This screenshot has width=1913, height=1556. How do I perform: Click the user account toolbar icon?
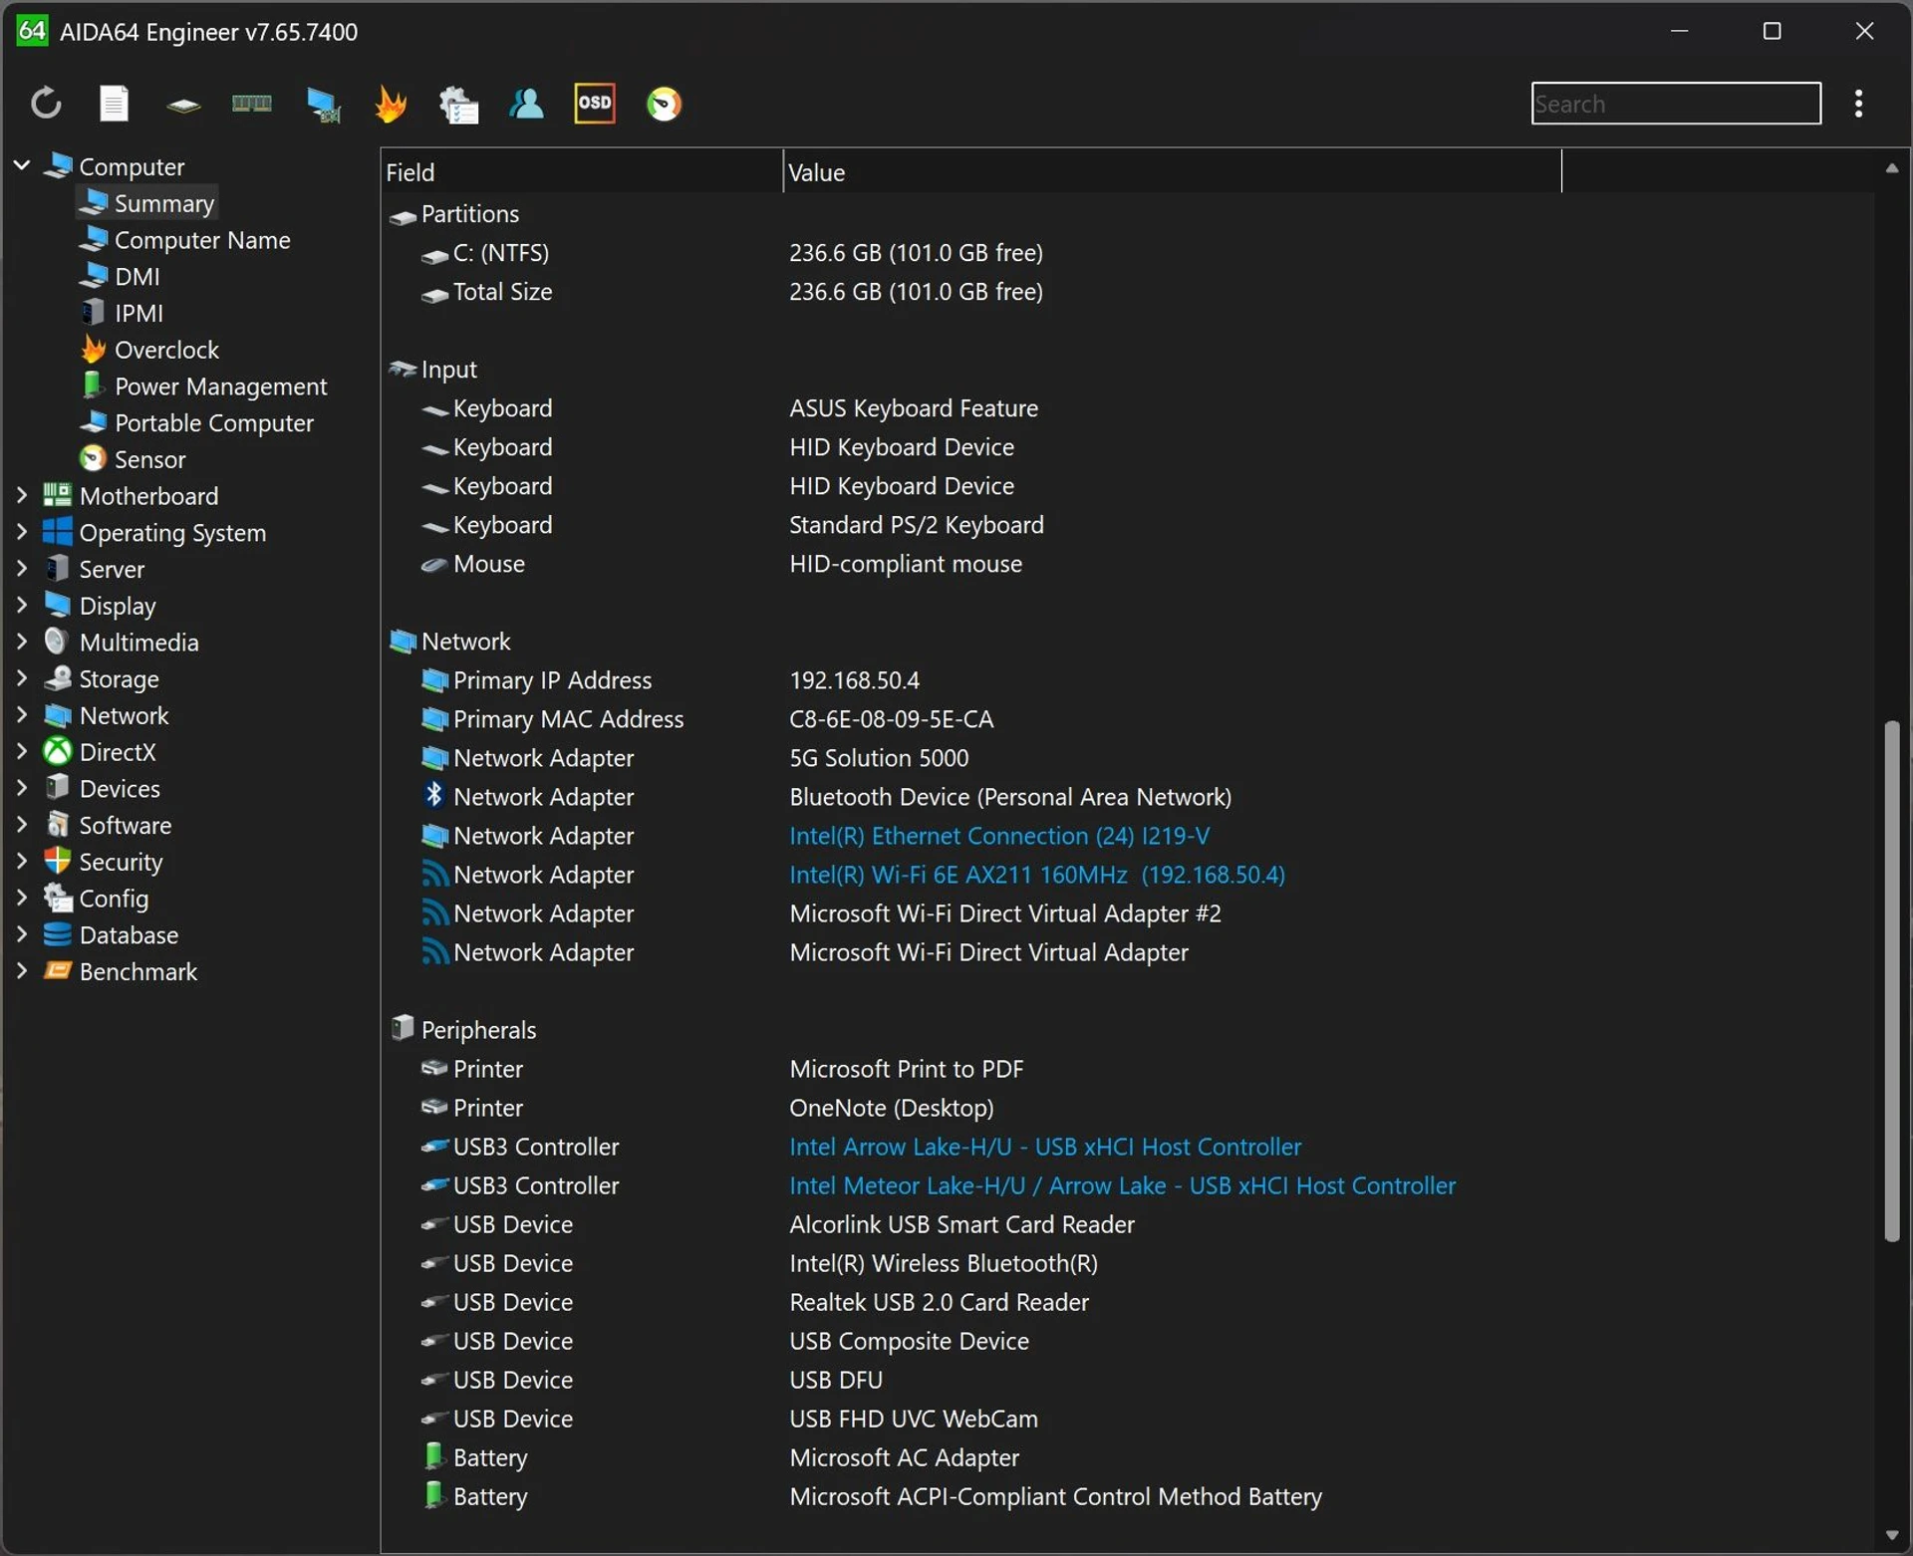pos(526,104)
